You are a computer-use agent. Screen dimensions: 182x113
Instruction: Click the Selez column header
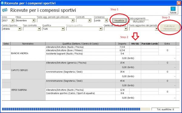tap(6, 44)
